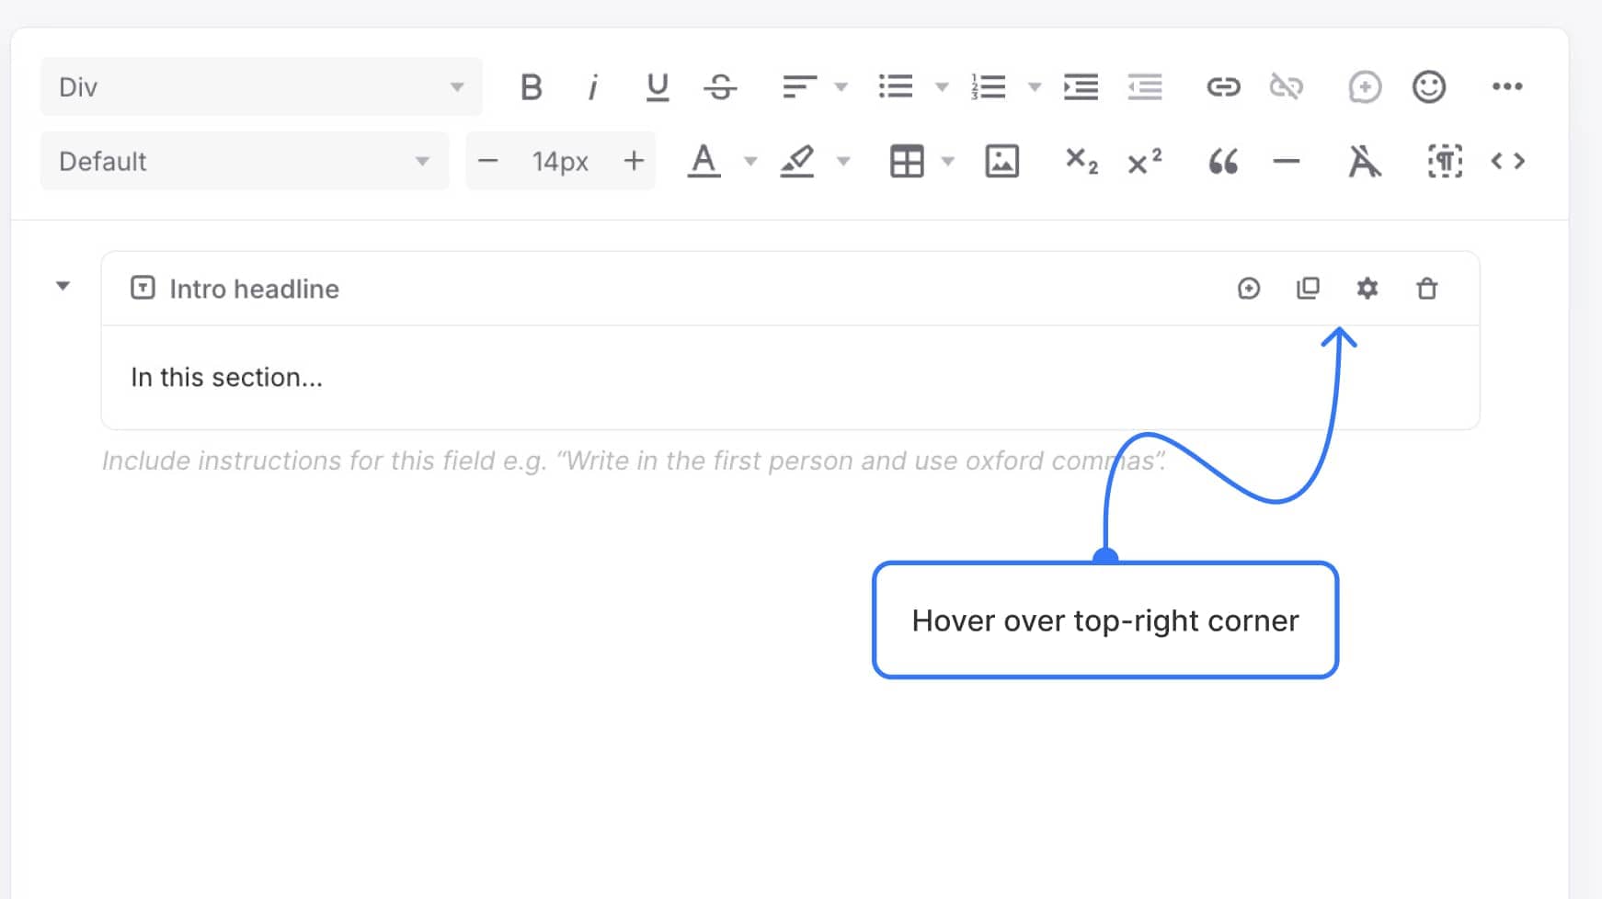
Task: Open table options dropdown arrow
Action: (948, 162)
